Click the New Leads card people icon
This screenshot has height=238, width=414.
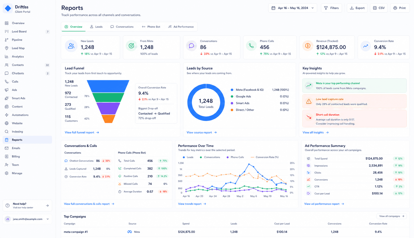click(71, 46)
